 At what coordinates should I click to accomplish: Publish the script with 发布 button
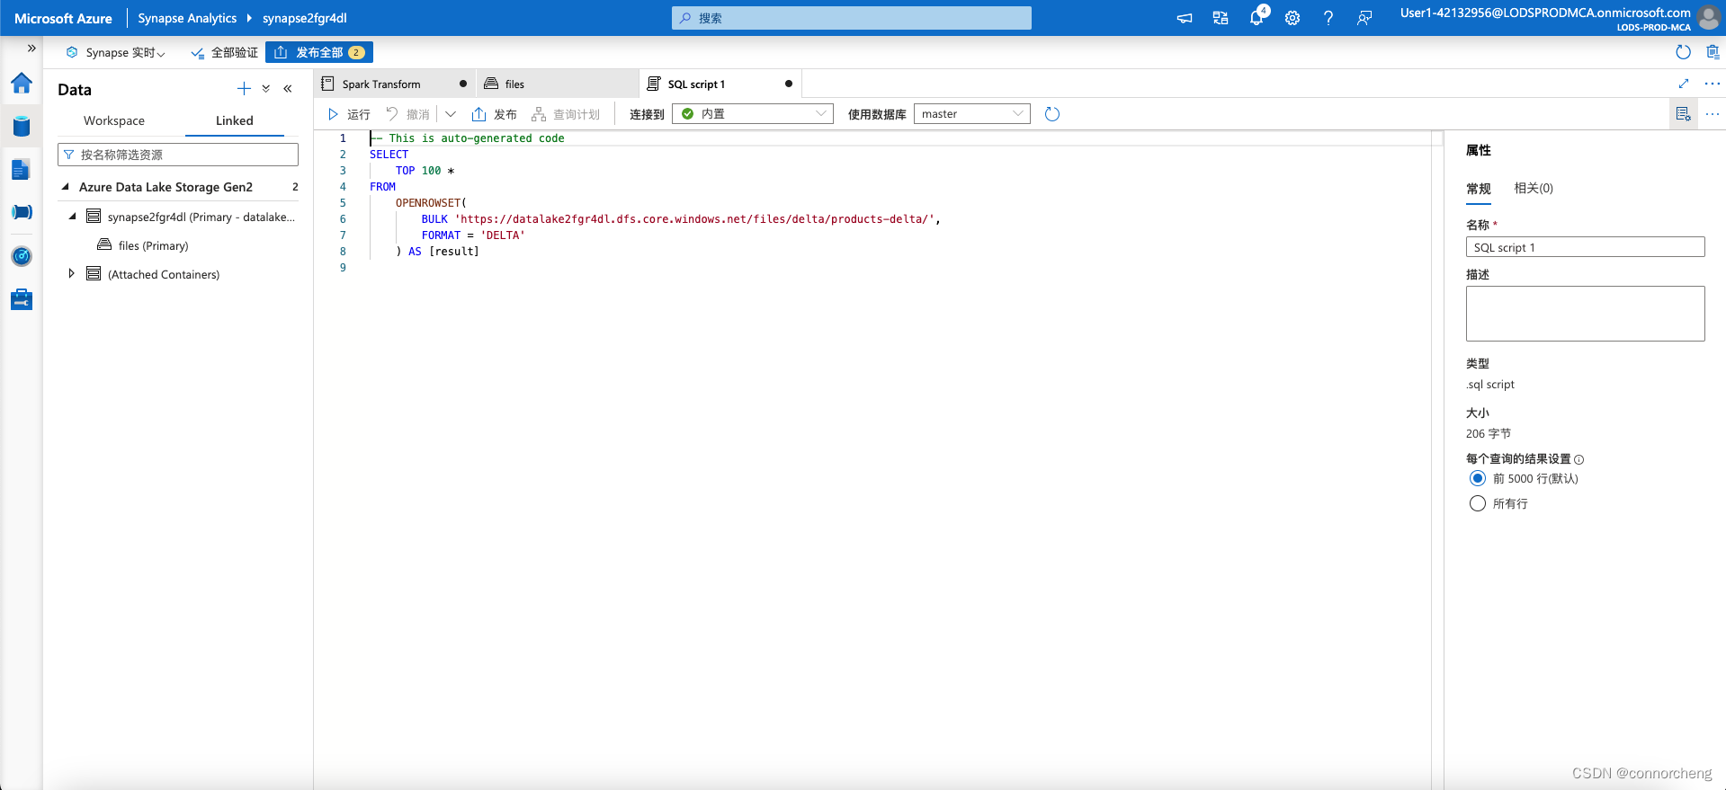click(x=495, y=114)
